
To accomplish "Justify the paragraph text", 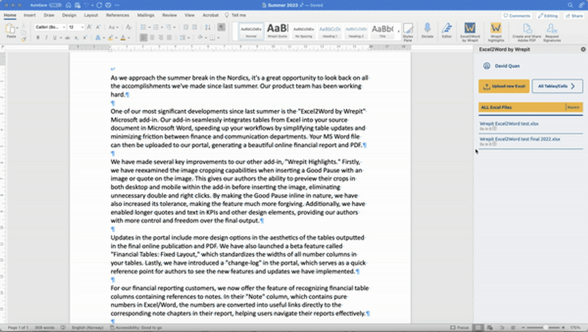I will point(170,38).
